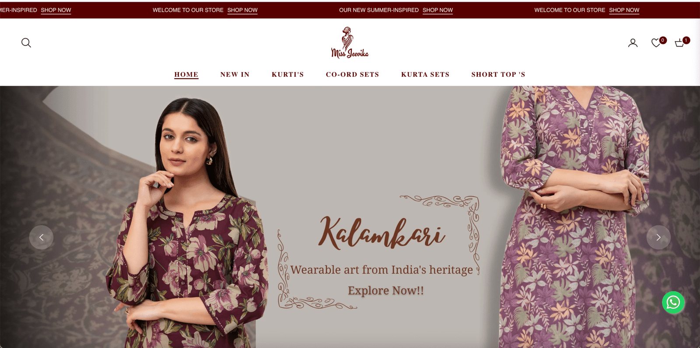Open the shopping basket cart icon

pos(679,43)
